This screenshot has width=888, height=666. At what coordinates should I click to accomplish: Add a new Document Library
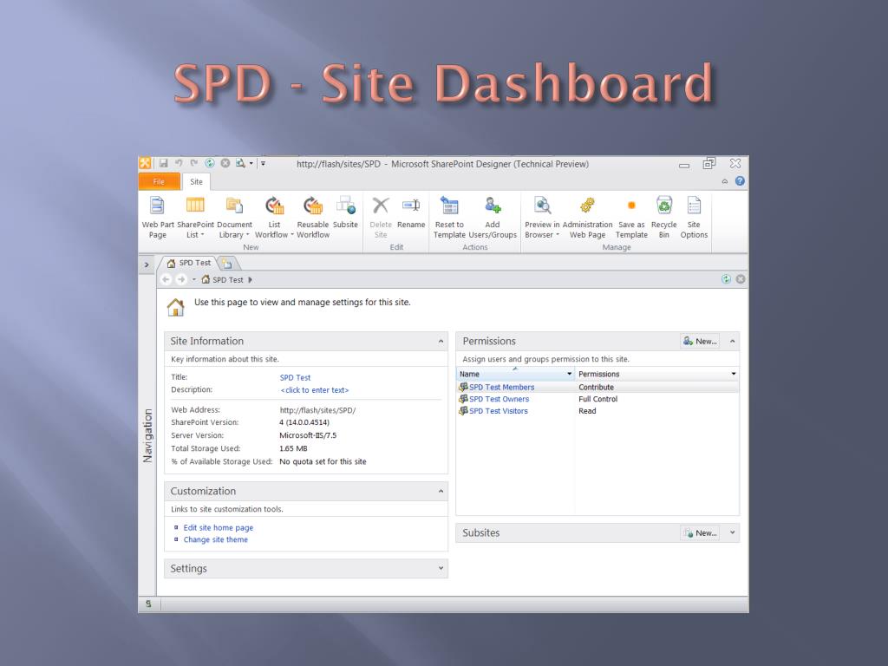(x=234, y=218)
